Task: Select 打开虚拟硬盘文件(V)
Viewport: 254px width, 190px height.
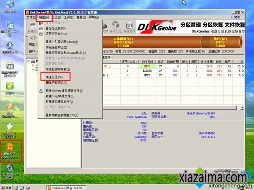Action: (x=59, y=102)
